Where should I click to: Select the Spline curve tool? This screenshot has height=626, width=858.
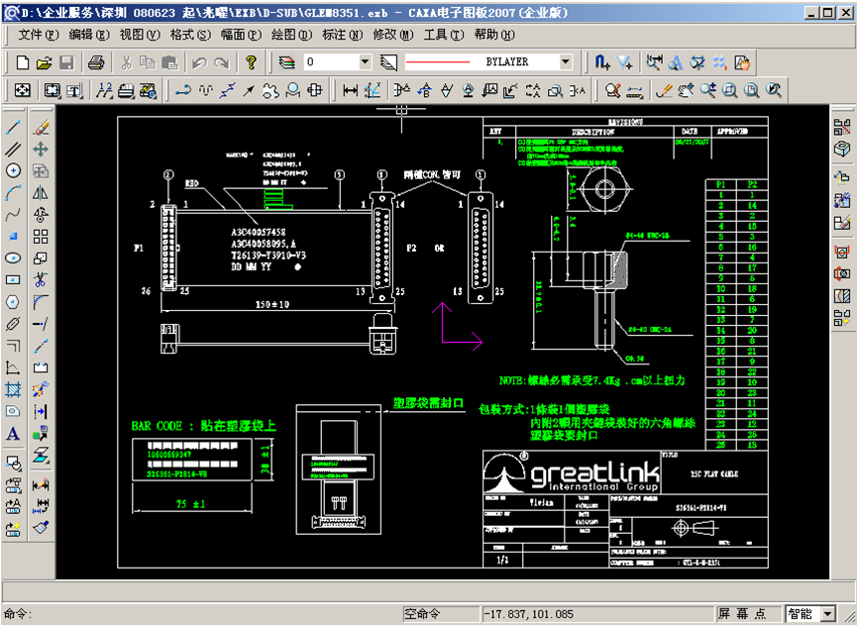tap(13, 215)
